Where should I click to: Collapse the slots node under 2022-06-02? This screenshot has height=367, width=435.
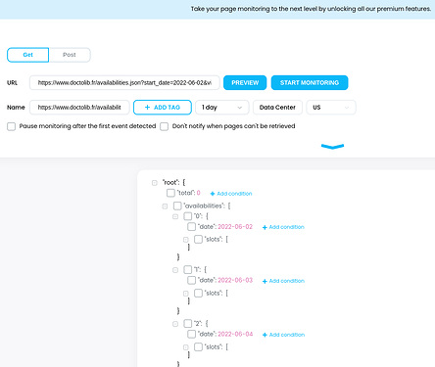tap(186, 240)
